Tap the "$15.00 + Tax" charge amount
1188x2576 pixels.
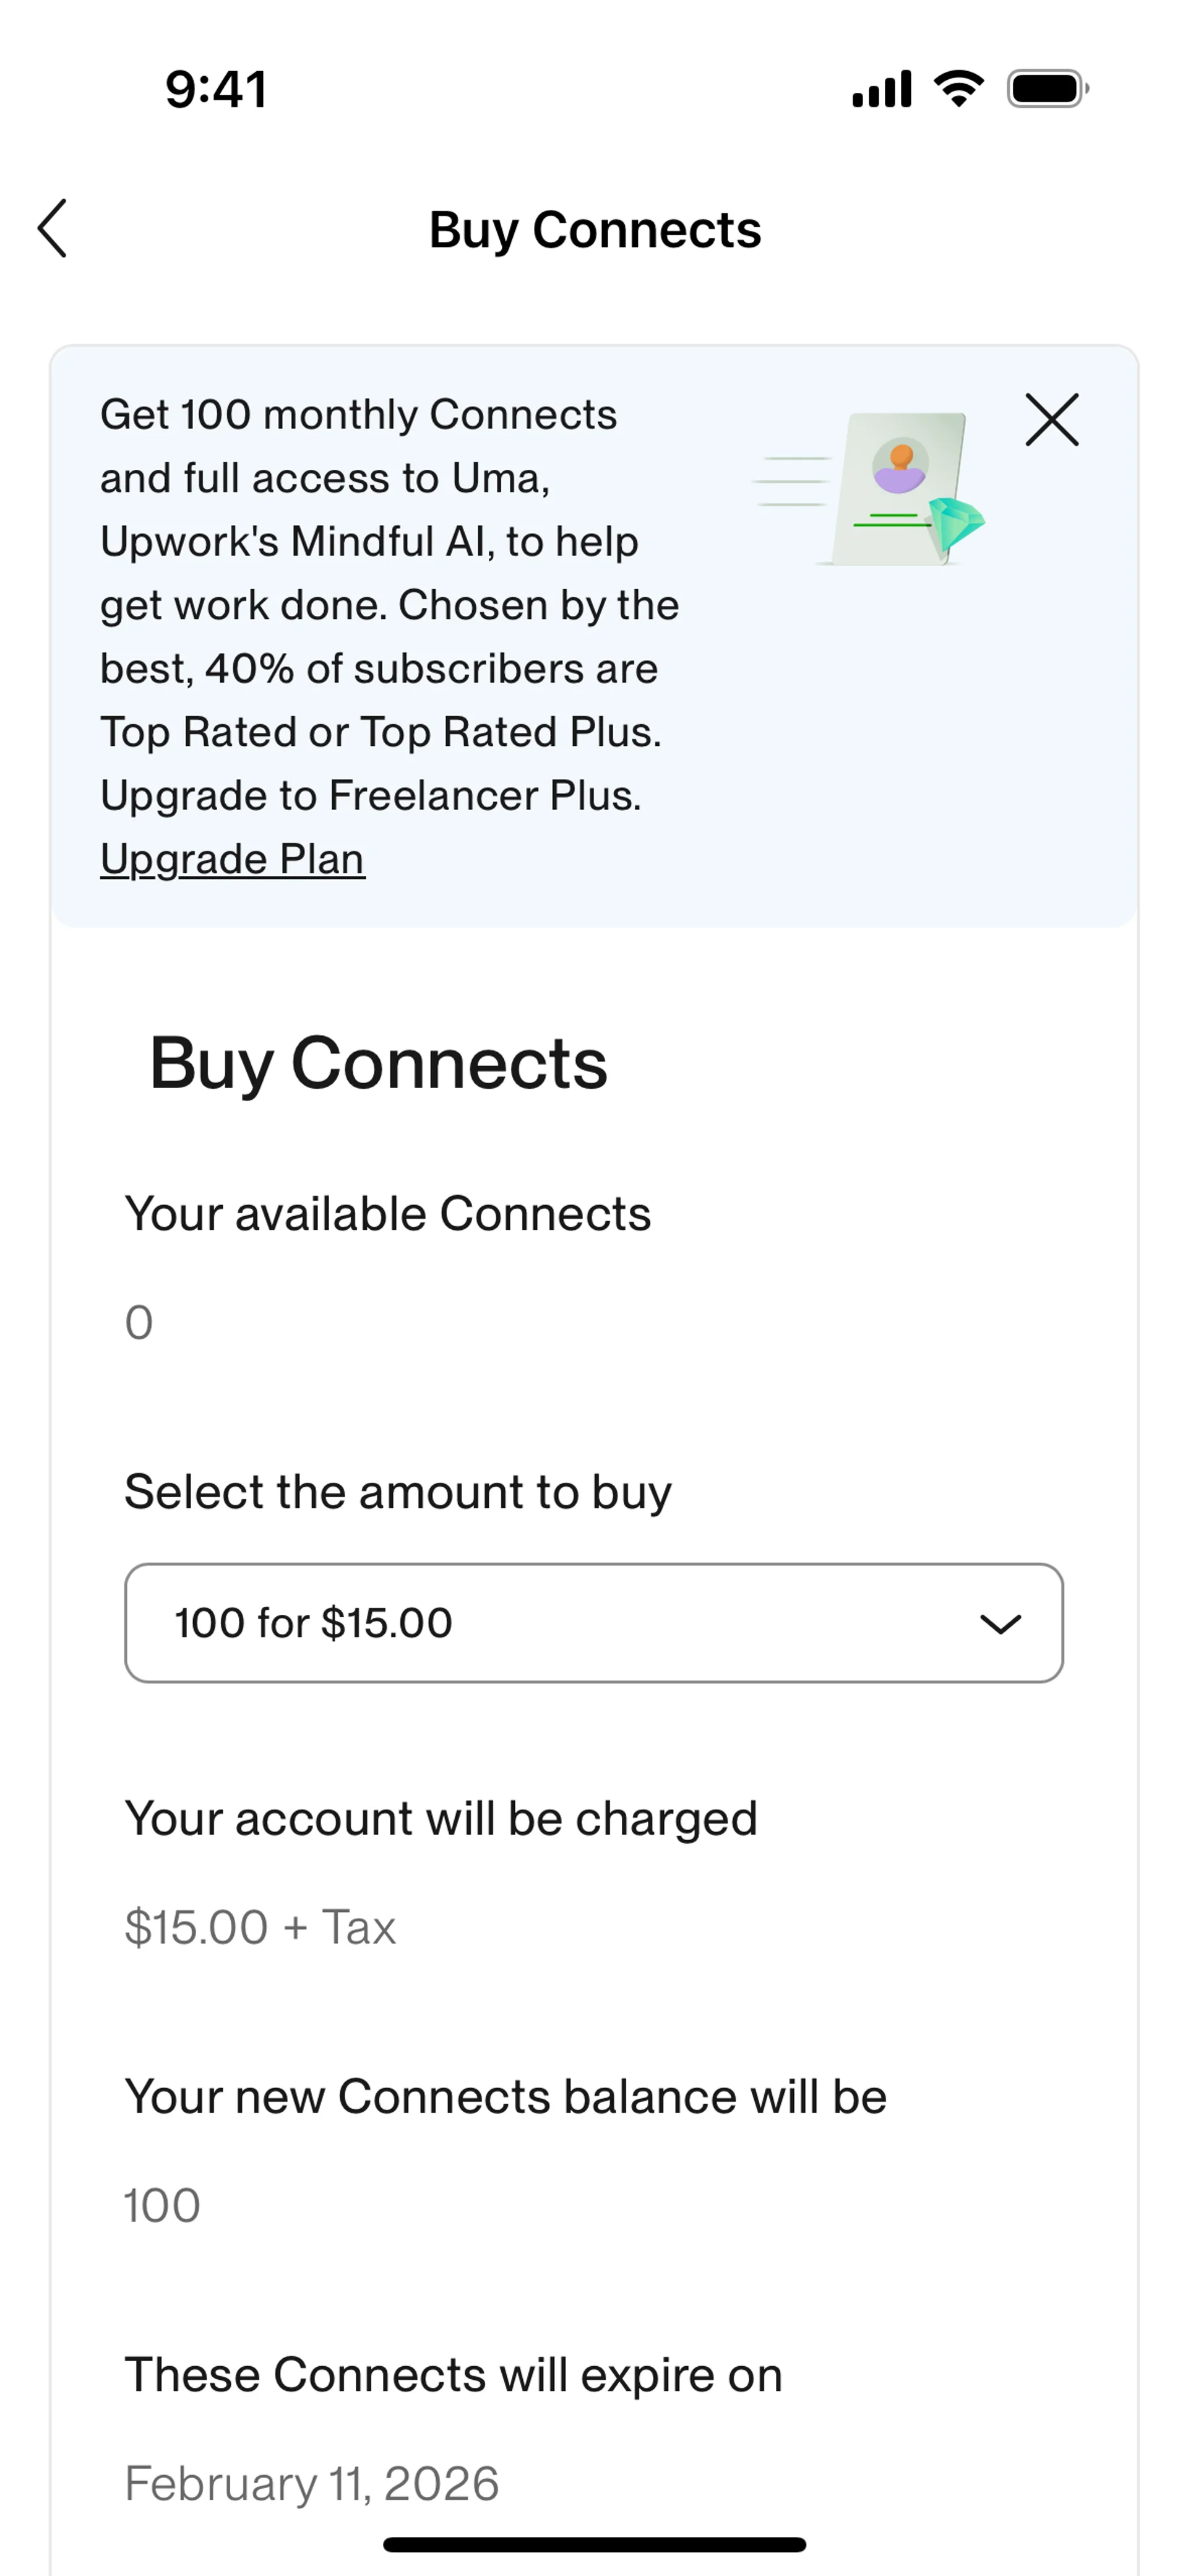[260, 1927]
